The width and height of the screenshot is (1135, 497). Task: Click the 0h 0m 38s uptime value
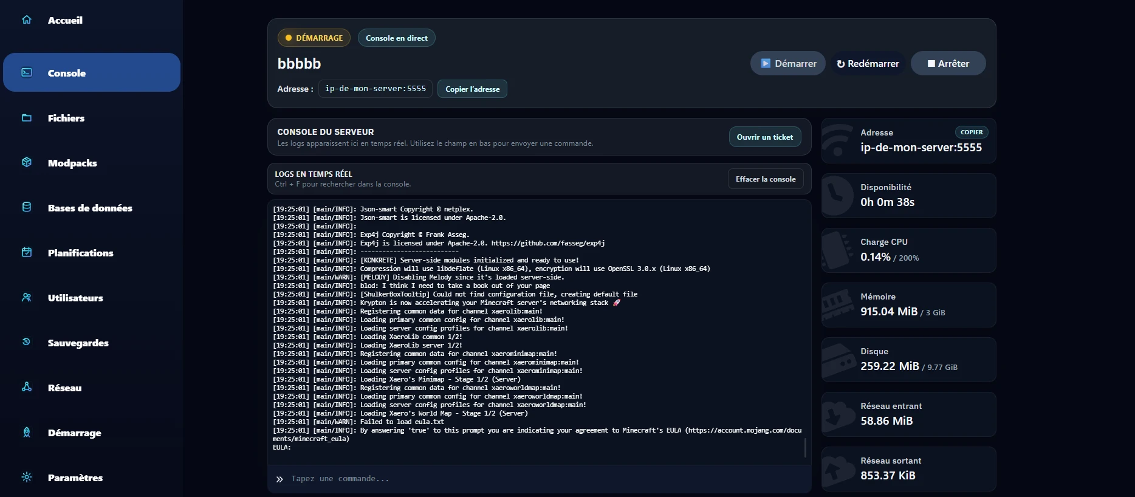[x=887, y=202]
